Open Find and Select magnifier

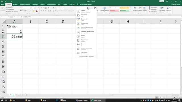tap(168, 9)
